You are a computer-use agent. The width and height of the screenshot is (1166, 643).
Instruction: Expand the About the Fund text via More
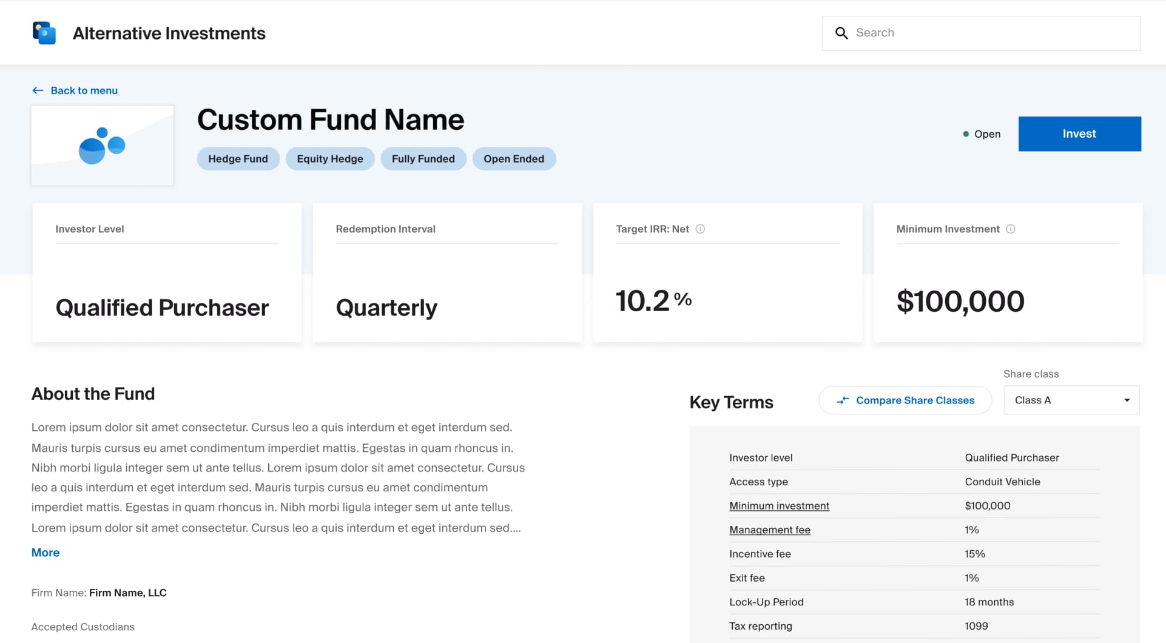tap(45, 552)
